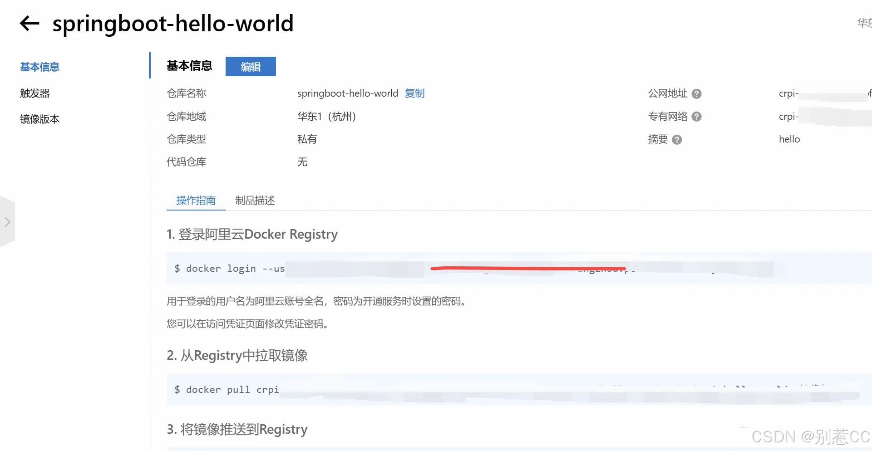Click heading 2. 从Registry中拉取镜像
The width and height of the screenshot is (872, 451).
[237, 355]
